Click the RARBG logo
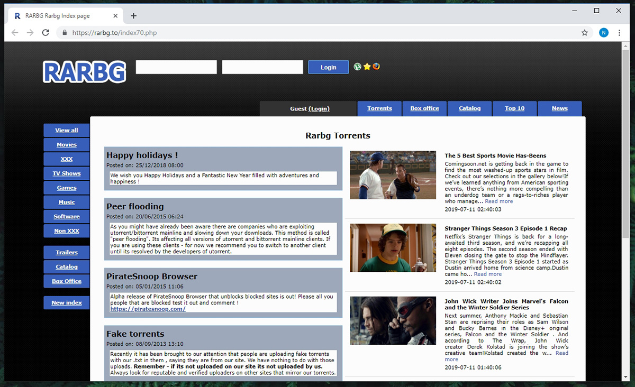635x387 pixels. (85, 71)
